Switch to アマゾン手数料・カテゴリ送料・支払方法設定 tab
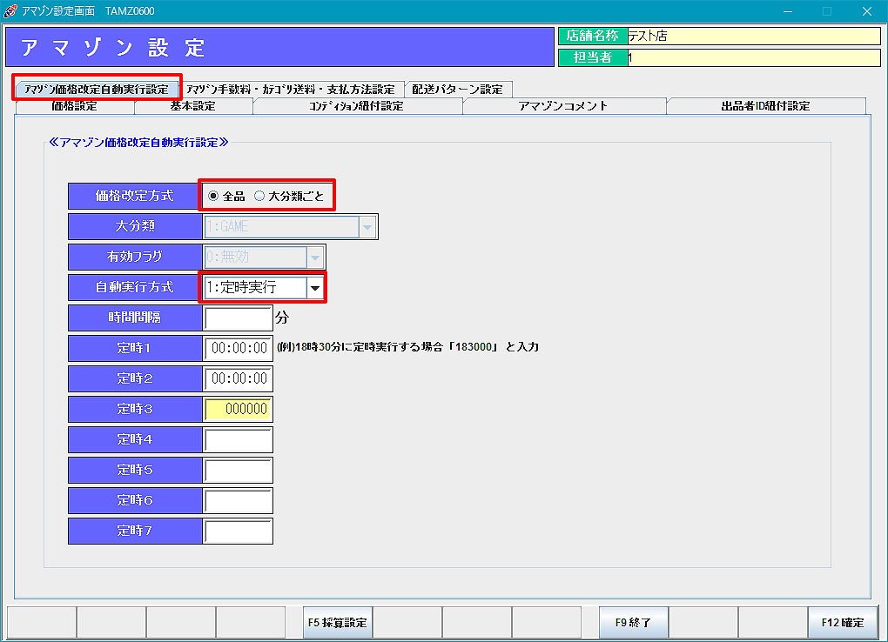 291,90
